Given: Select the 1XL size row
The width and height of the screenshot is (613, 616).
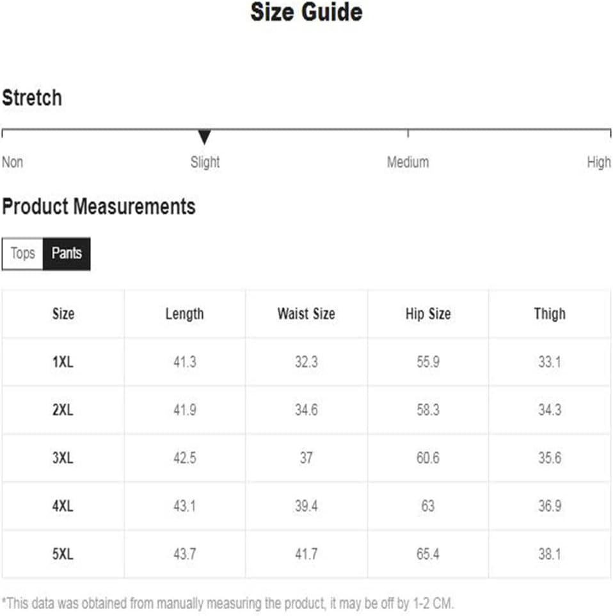Looking at the screenshot, I should coord(306,362).
